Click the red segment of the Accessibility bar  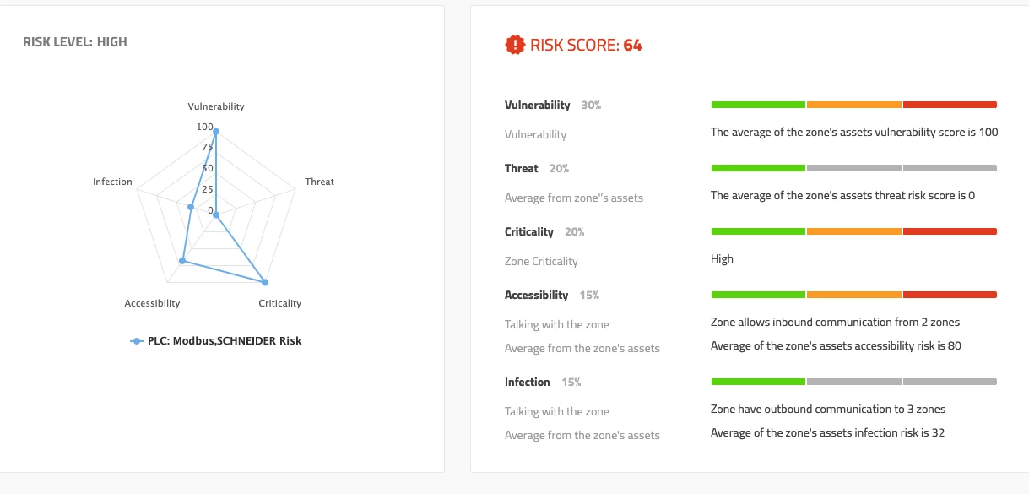pos(950,295)
